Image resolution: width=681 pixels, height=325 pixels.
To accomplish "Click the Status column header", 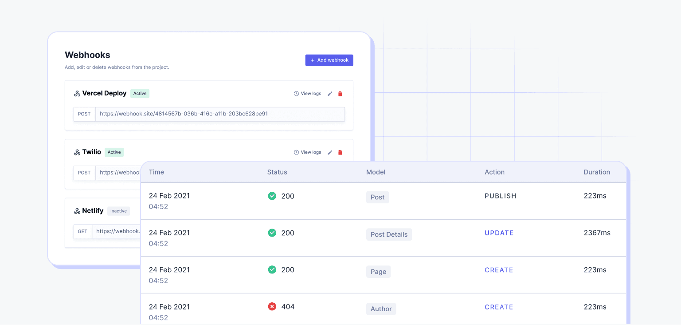I will pos(277,172).
